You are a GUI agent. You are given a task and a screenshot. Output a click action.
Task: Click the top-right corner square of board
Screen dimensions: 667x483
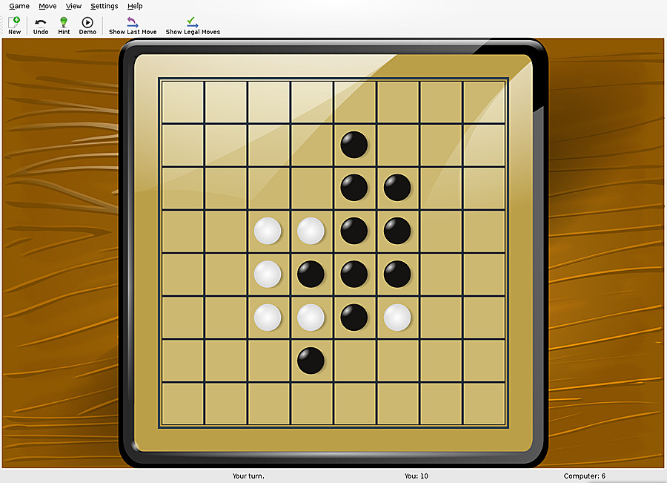point(484,102)
